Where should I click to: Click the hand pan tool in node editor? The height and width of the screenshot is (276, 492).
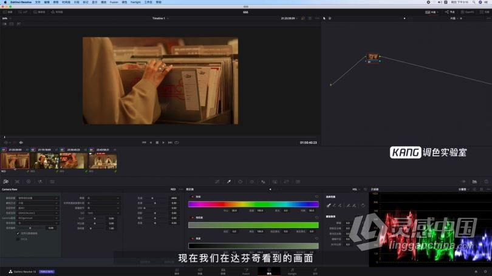330,18
